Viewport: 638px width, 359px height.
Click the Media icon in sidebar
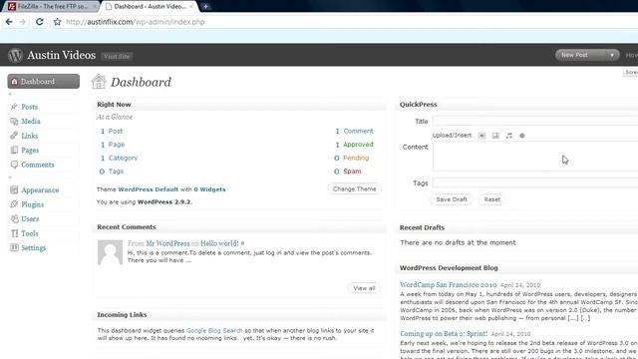pyautogui.click(x=14, y=122)
